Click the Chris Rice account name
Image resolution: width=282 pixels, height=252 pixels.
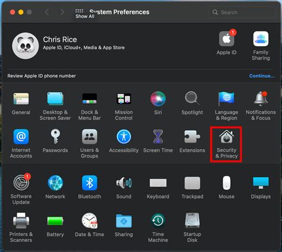point(60,39)
